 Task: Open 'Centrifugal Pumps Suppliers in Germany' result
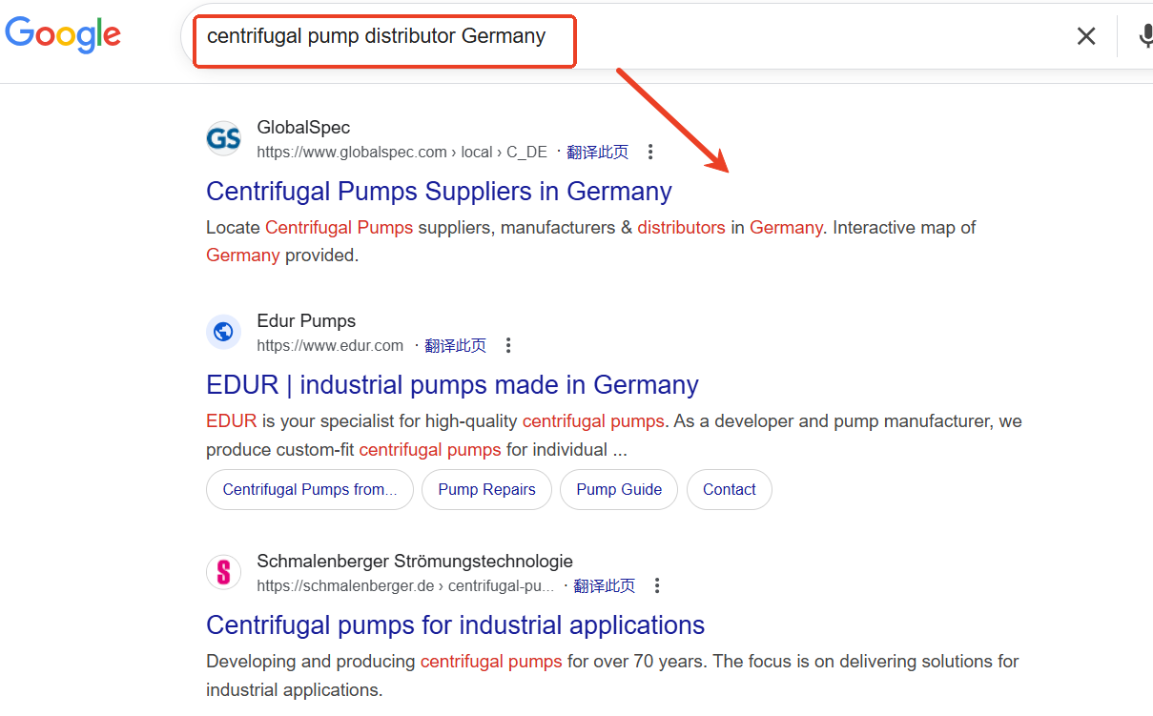point(439,192)
